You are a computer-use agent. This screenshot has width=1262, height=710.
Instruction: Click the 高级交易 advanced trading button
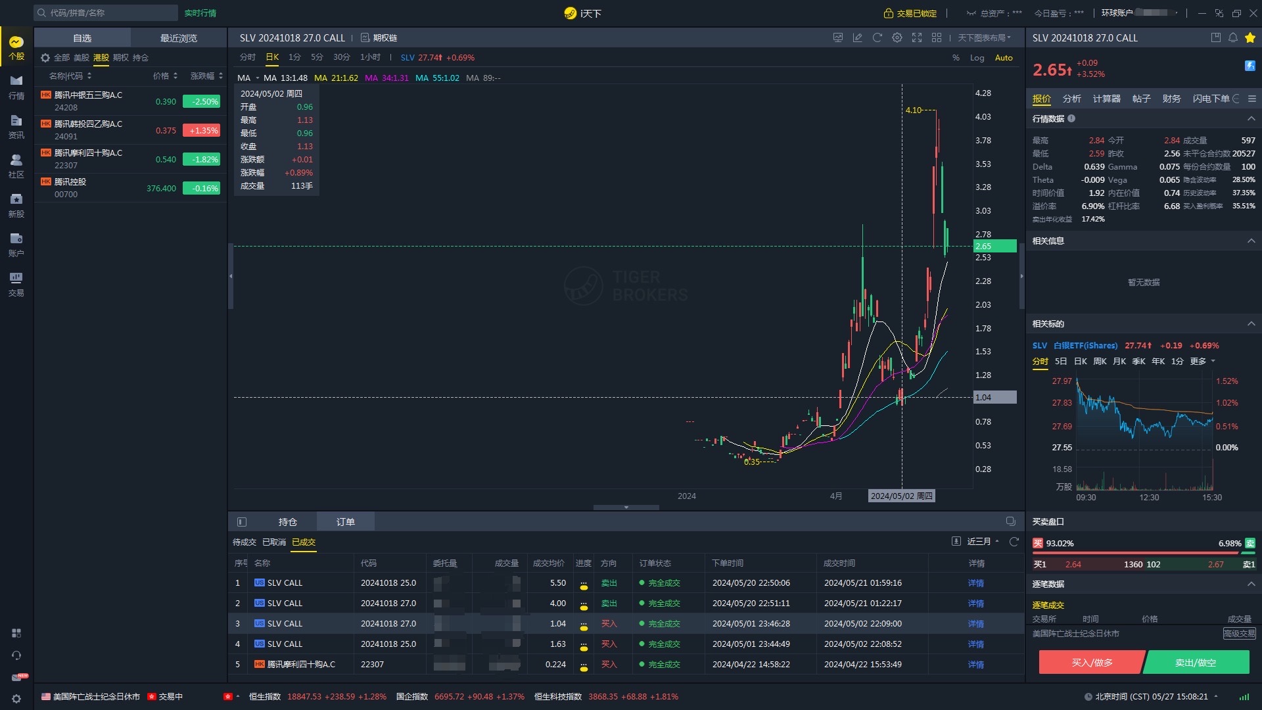tap(1239, 634)
